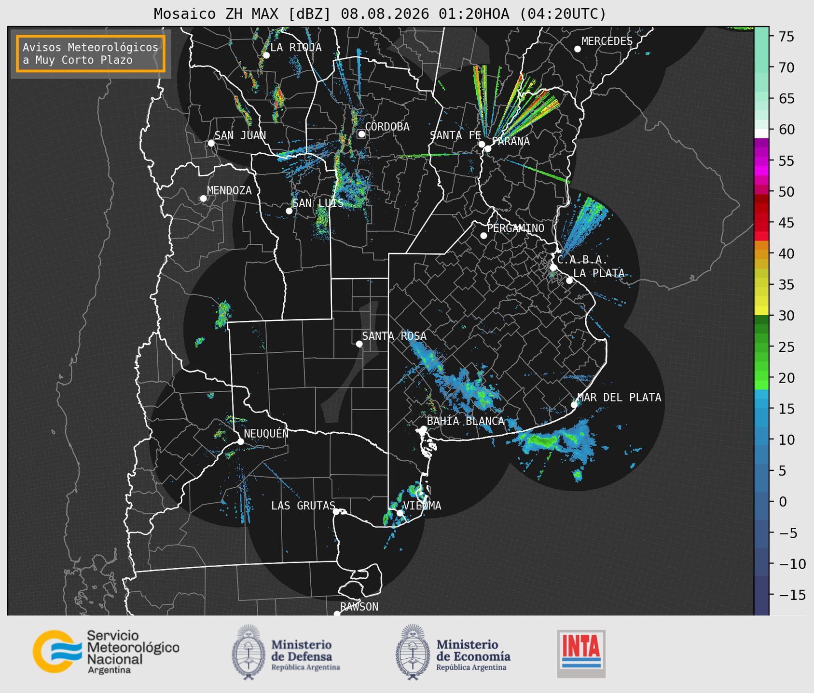Click the 75 dBZ colorbar label
The height and width of the screenshot is (693, 814).
click(x=786, y=37)
